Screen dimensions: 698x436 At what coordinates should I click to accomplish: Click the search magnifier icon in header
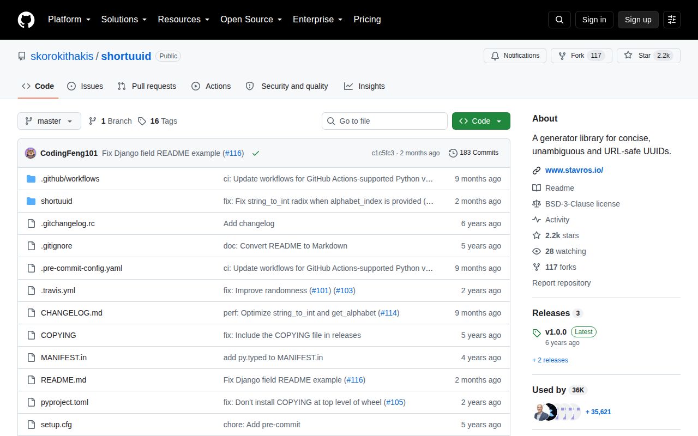point(559,20)
